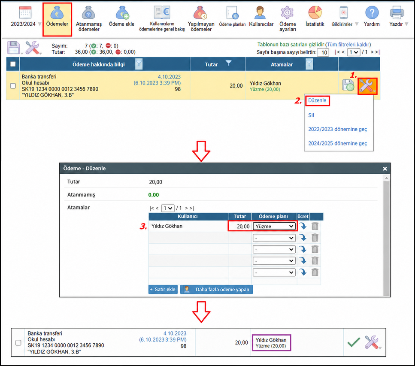Image resolution: width=415 pixels, height=366 pixels.
Task: Open the Ödemeler money bag icon
Action: click(x=57, y=13)
